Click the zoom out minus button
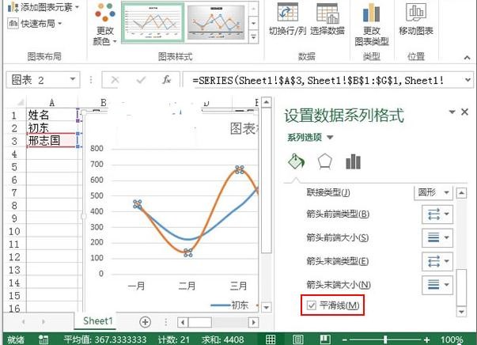This screenshot has height=345, width=477. pyautogui.click(x=344, y=339)
